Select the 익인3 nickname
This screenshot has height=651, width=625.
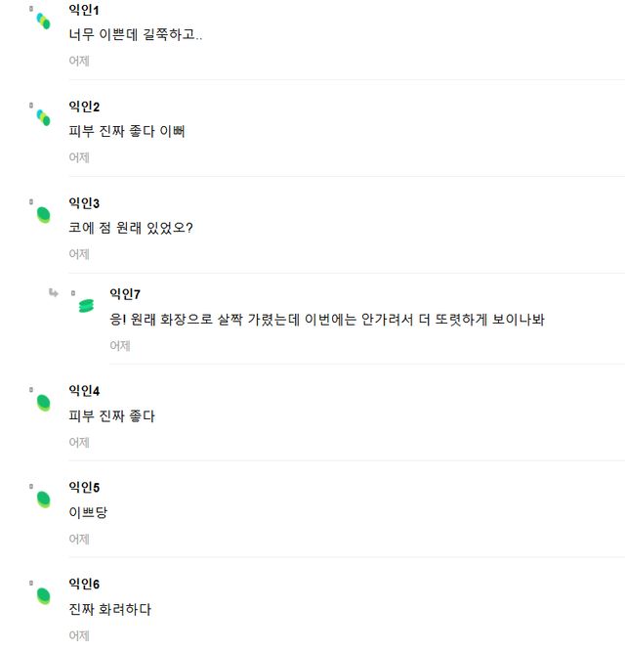pyautogui.click(x=84, y=203)
